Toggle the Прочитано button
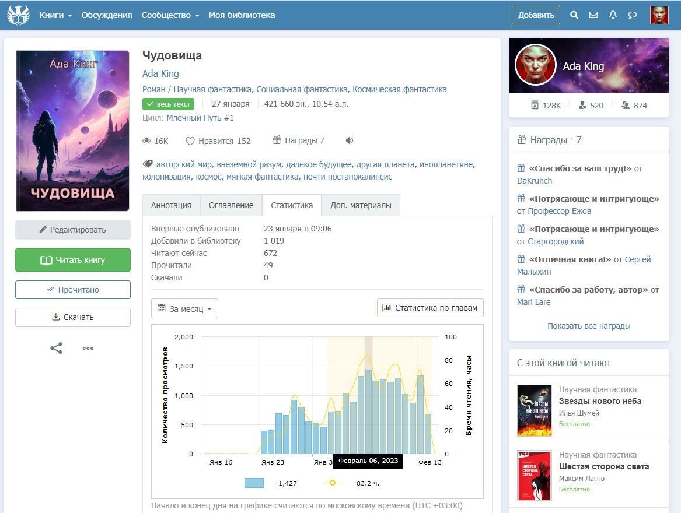Viewport: 681px width, 513px height. coord(73,290)
